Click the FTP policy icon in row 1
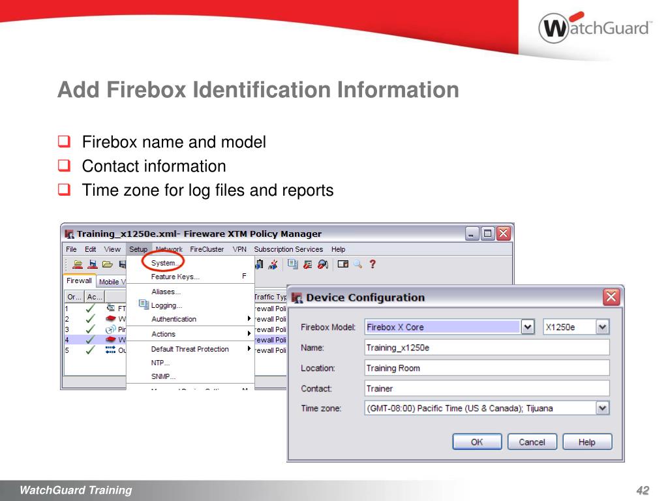 111,308
